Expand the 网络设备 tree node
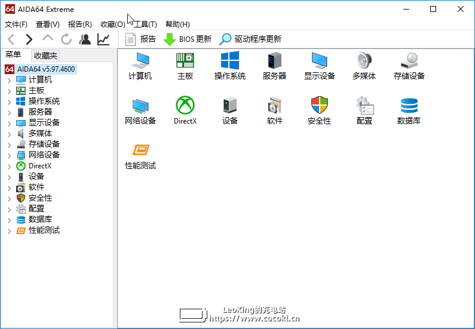Image resolution: width=475 pixels, height=329 pixels. (9, 156)
